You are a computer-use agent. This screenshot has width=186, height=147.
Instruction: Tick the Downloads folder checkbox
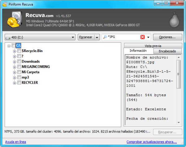19,61
